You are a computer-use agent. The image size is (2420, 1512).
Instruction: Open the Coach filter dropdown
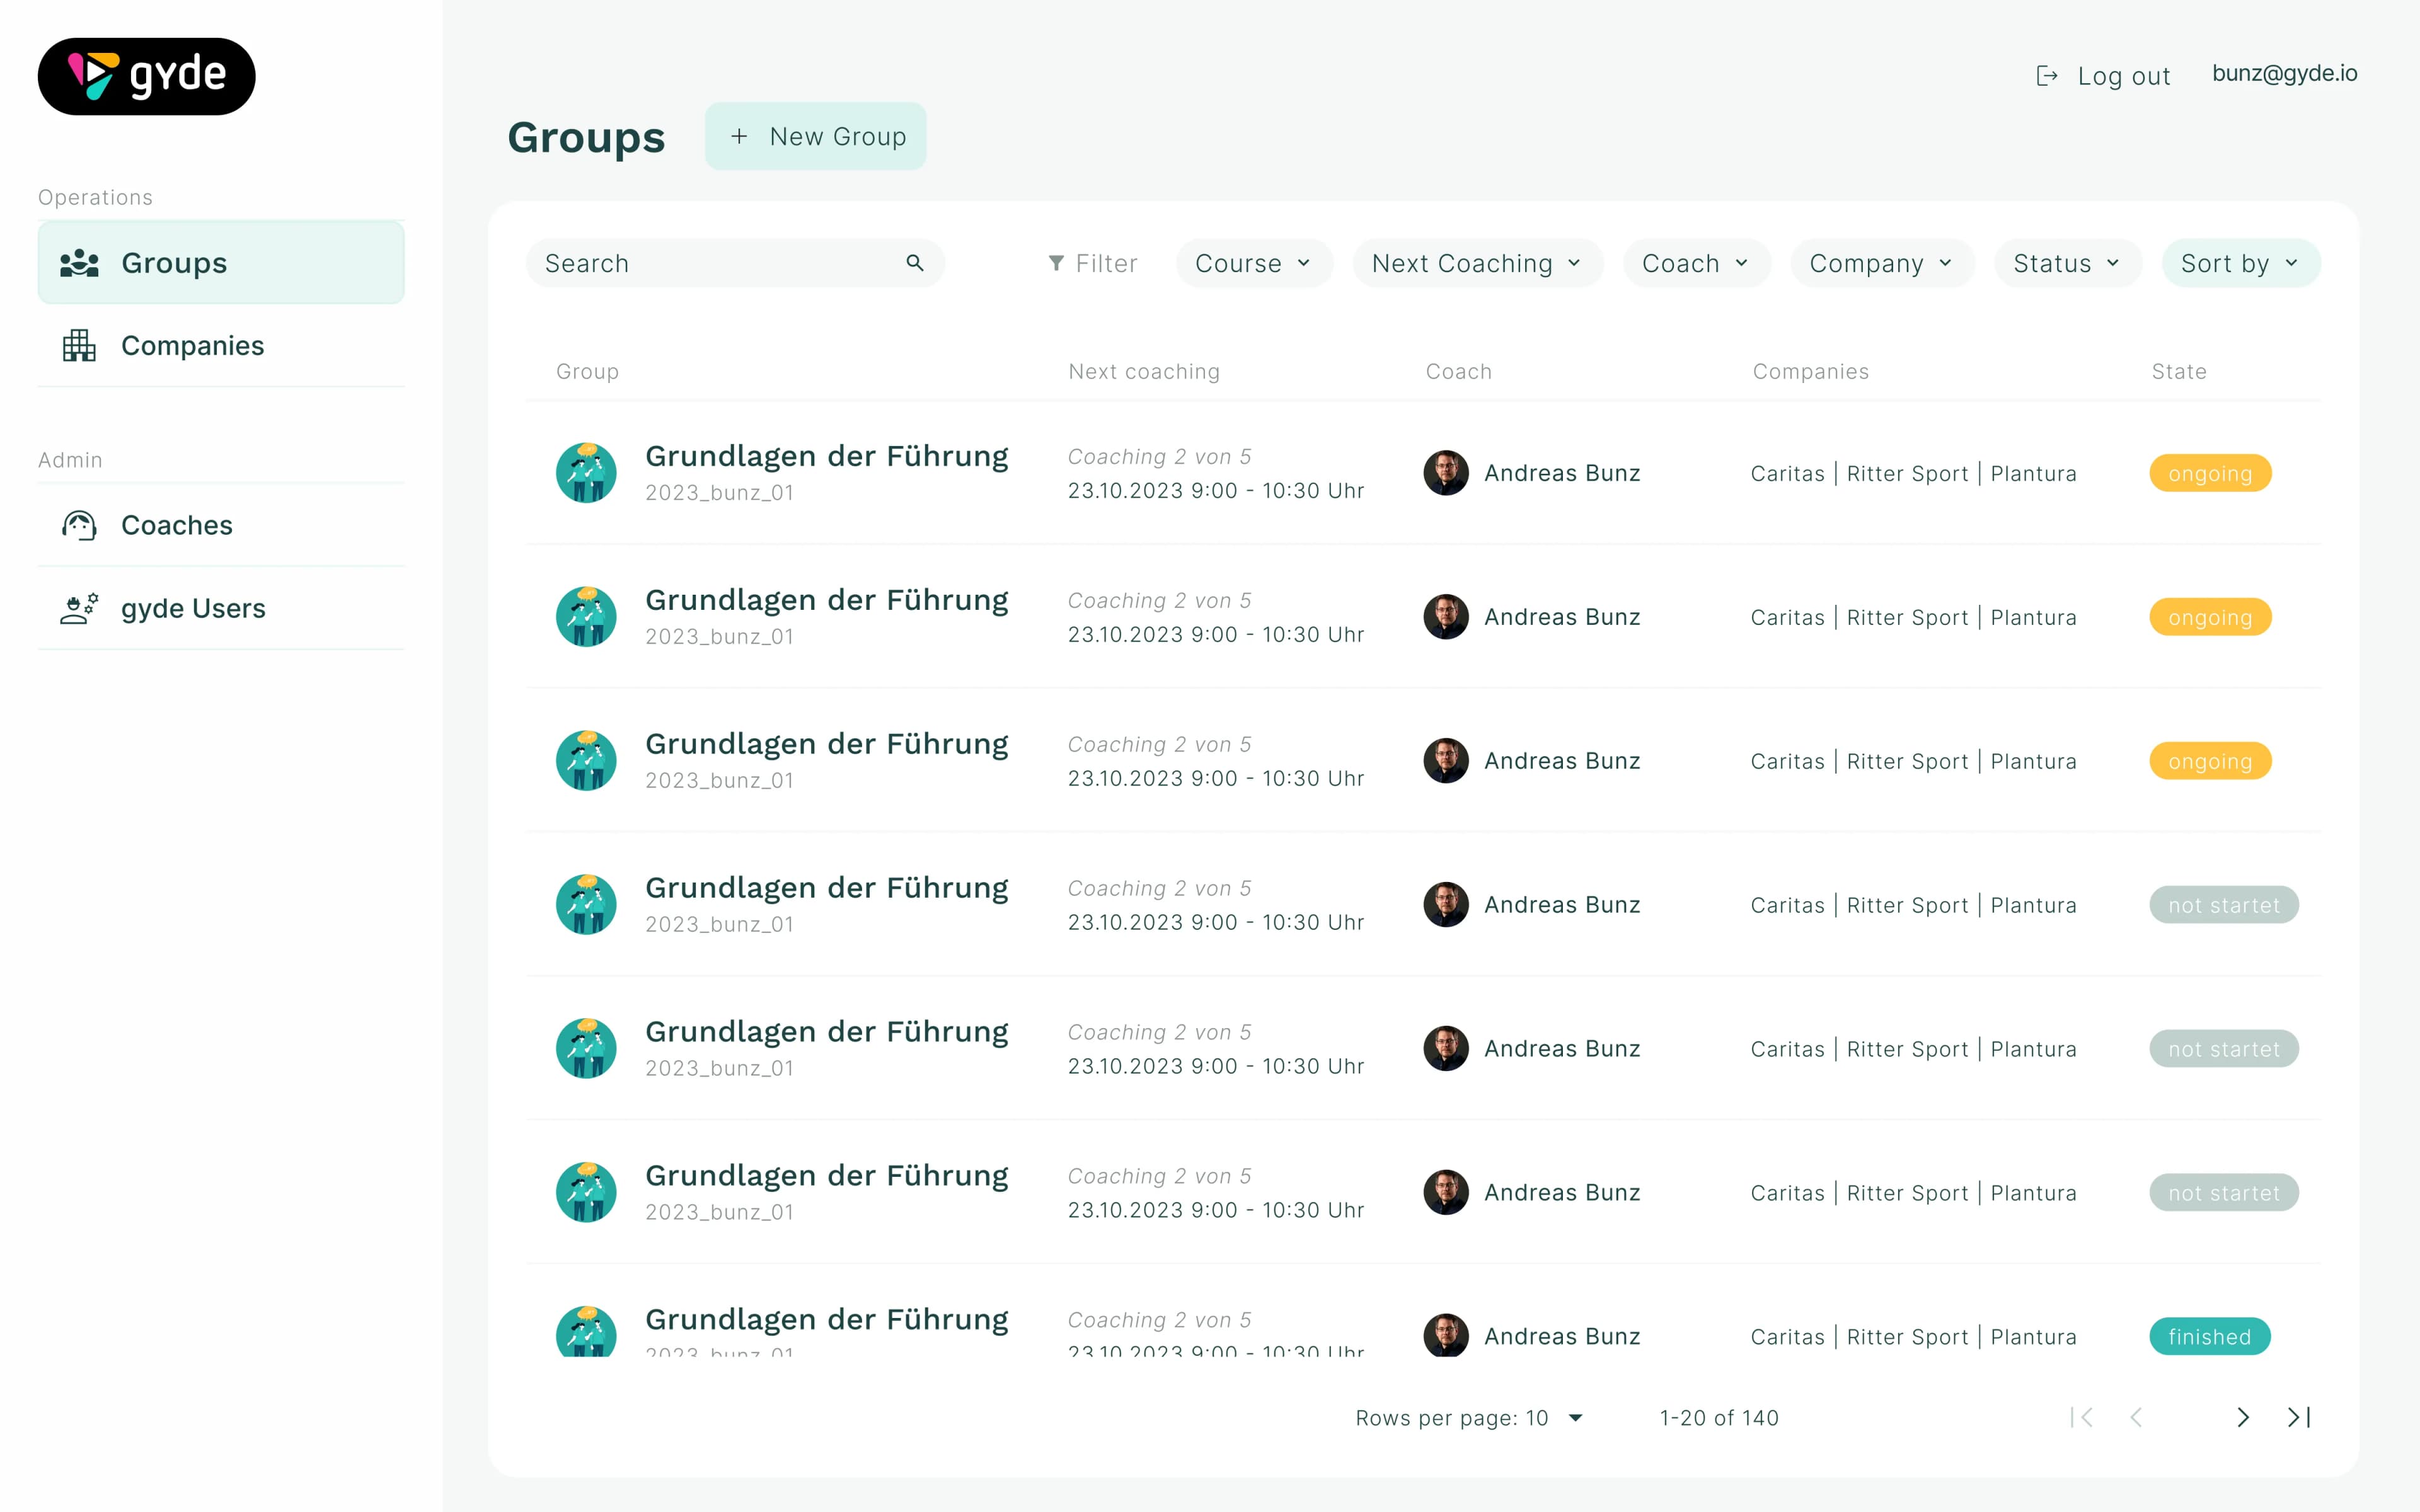[x=1696, y=263]
